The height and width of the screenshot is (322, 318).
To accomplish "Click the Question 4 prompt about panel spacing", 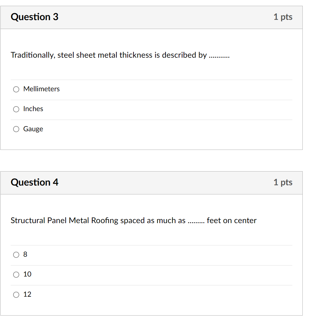I will (133, 220).
